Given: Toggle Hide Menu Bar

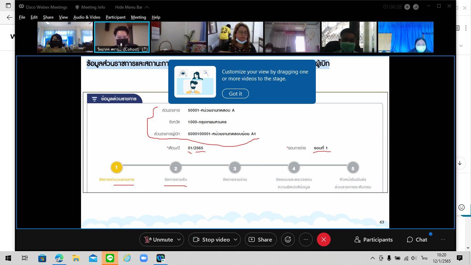Looking at the screenshot, I should point(132,7).
